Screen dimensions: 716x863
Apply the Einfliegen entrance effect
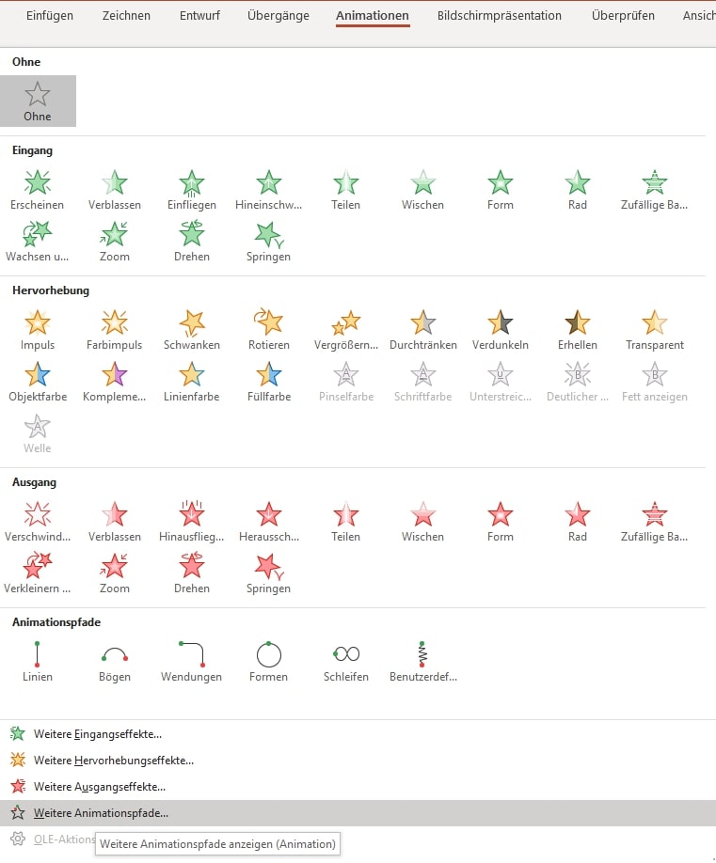[192, 190]
